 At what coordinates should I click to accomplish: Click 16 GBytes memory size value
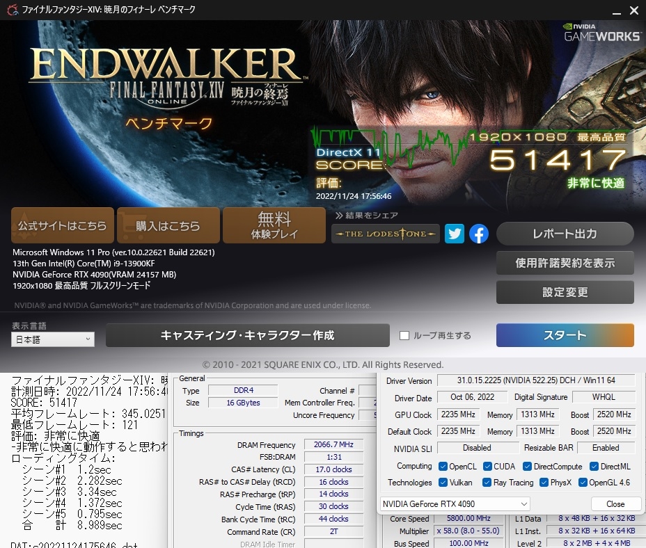click(243, 403)
